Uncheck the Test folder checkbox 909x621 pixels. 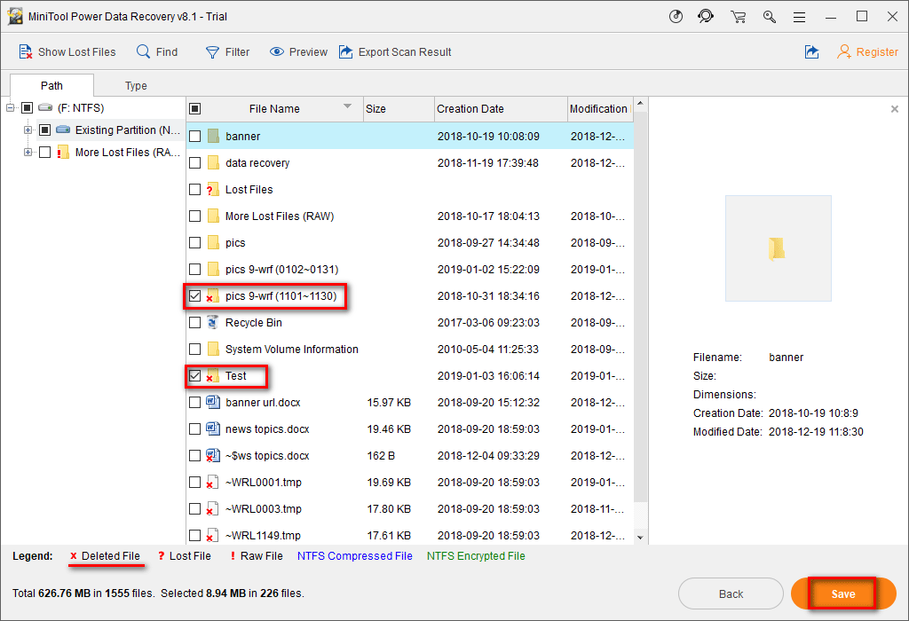pos(194,376)
